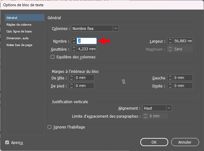The image size is (204, 151).
Task: Enable Equilibre des colonnes checkbox
Action: click(x=53, y=57)
